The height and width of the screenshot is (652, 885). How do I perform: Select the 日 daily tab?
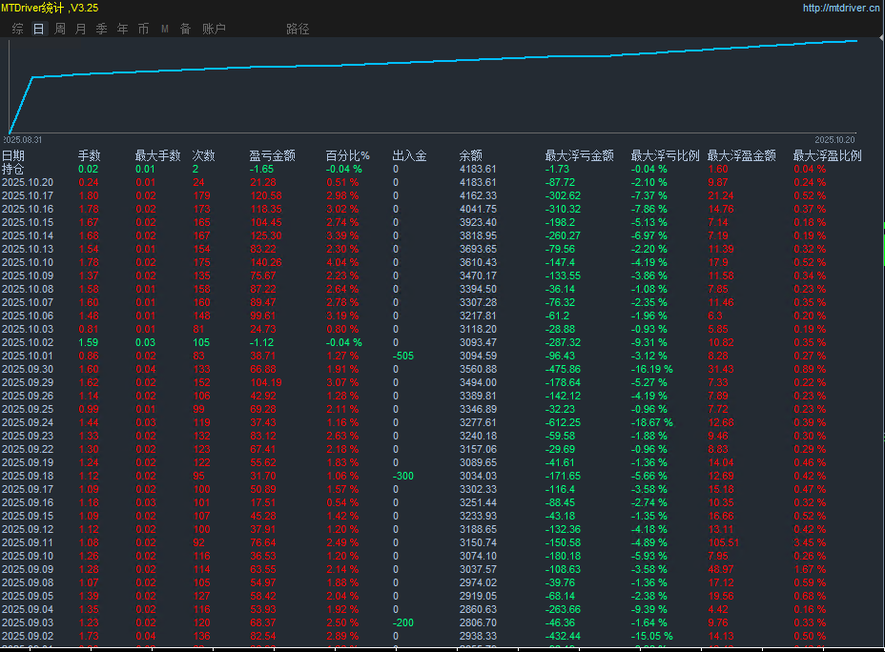tap(38, 29)
